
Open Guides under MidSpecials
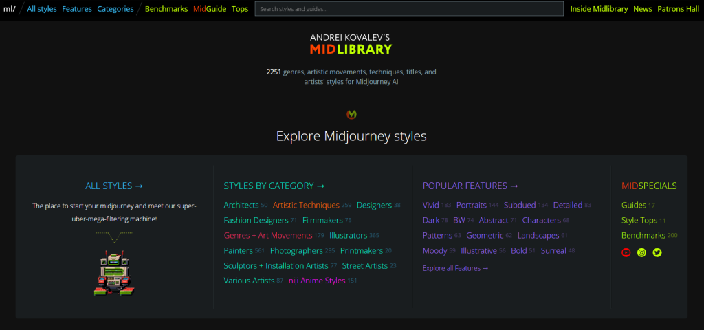point(633,205)
